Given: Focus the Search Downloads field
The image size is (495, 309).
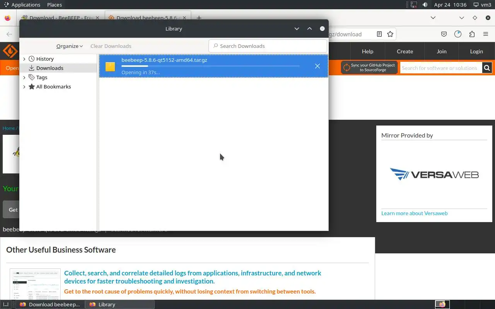Looking at the screenshot, I should [268, 46].
